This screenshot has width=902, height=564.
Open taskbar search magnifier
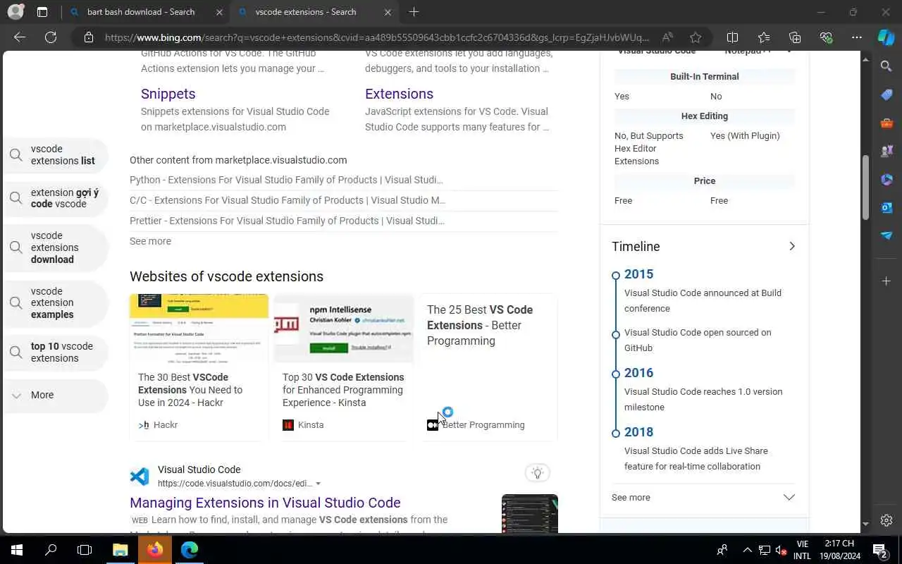click(x=51, y=550)
